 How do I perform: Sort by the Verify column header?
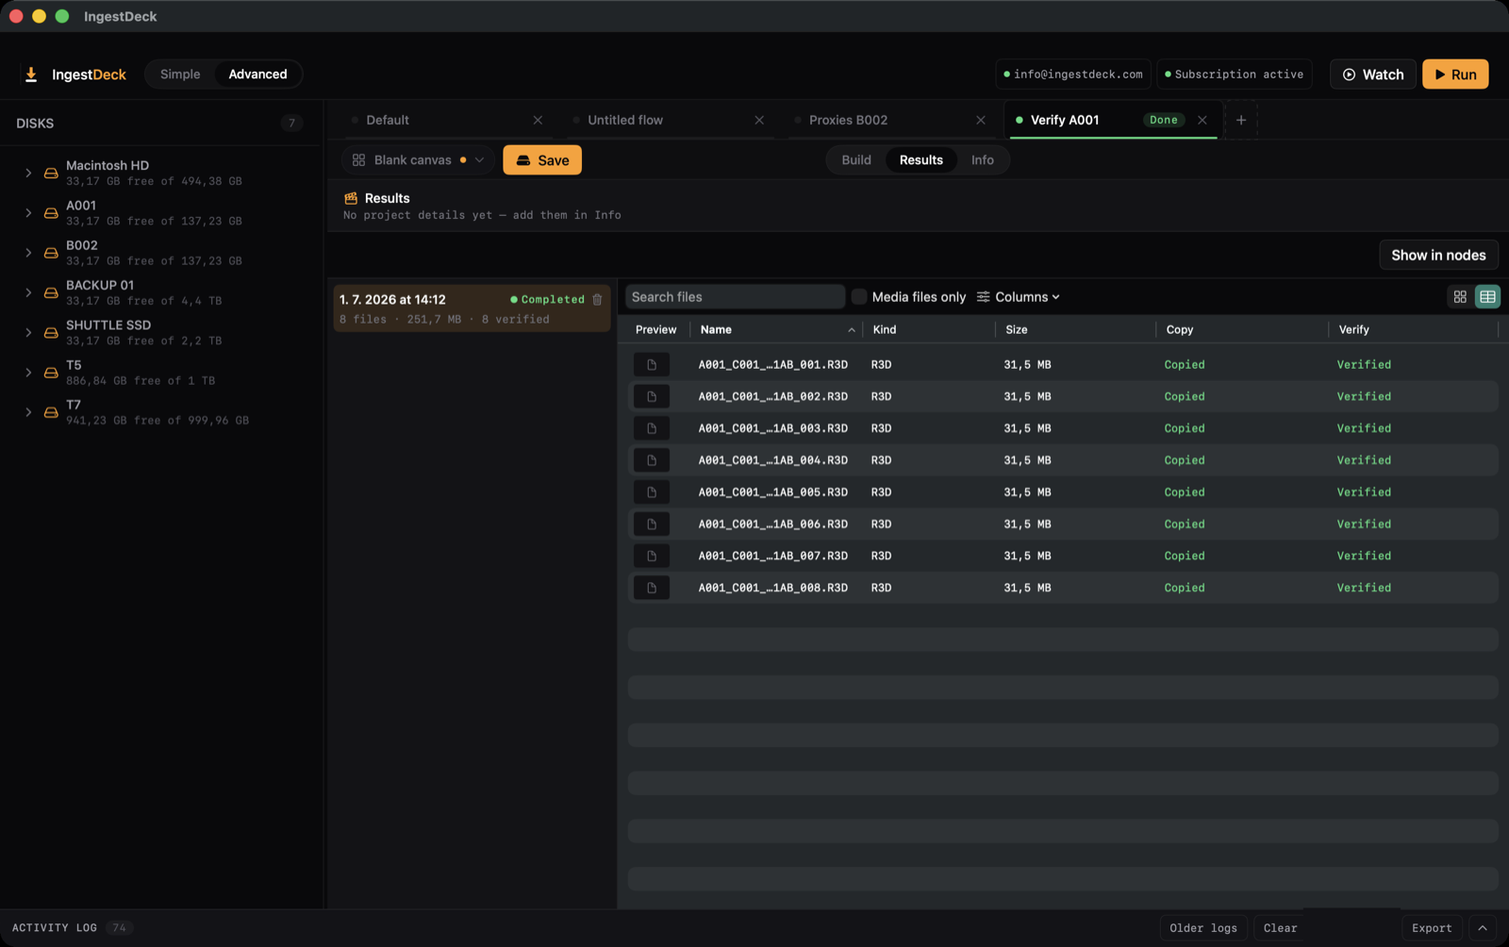tap(1413, 330)
